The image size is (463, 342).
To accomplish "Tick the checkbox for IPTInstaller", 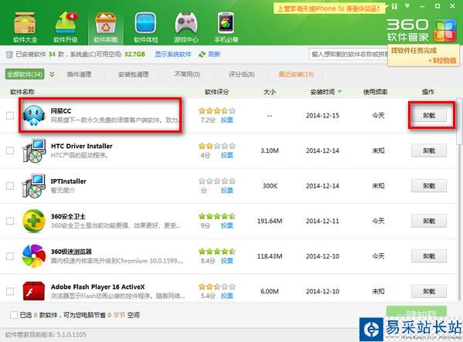I will [x=10, y=186].
